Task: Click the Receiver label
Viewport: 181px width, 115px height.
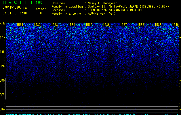Action: pyautogui.click(x=58, y=10)
